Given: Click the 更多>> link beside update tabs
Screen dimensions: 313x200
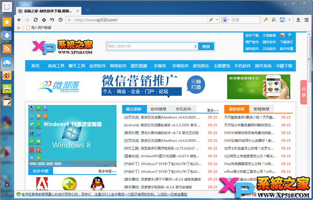Looking at the screenshot, I should pos(213,110).
